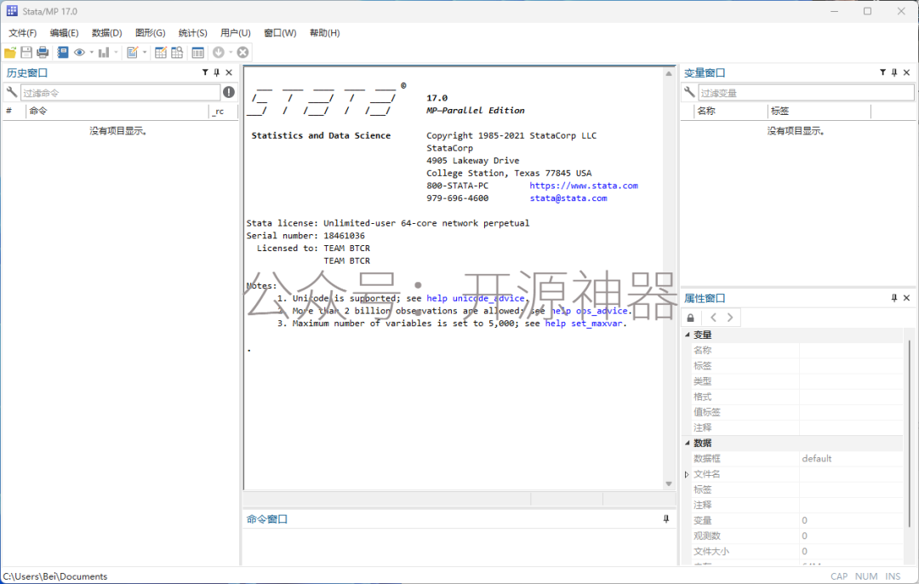Open the Variables Manager icon
The width and height of the screenshot is (919, 584).
click(x=198, y=53)
